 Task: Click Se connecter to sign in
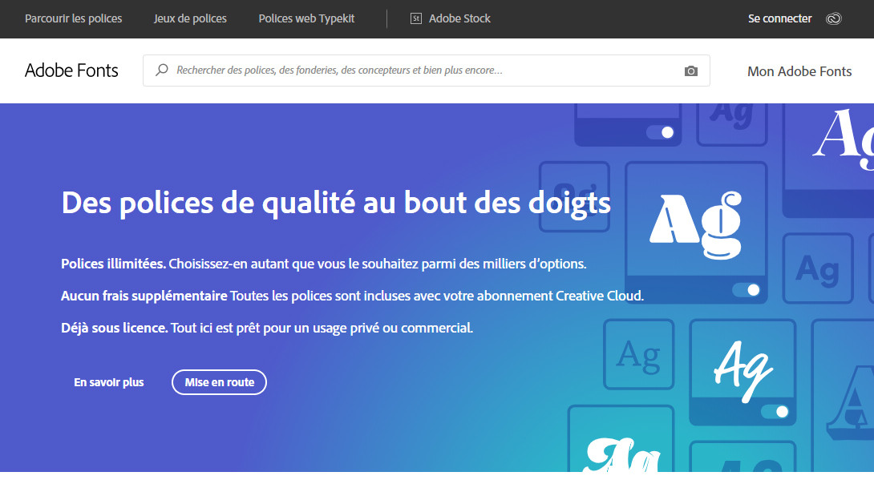[780, 18]
